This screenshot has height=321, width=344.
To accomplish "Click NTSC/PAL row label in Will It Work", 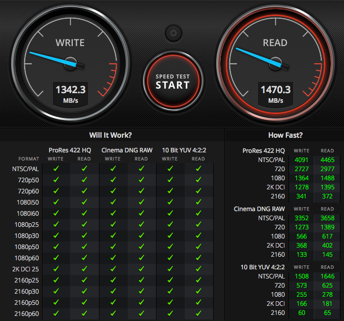I will point(25,169).
